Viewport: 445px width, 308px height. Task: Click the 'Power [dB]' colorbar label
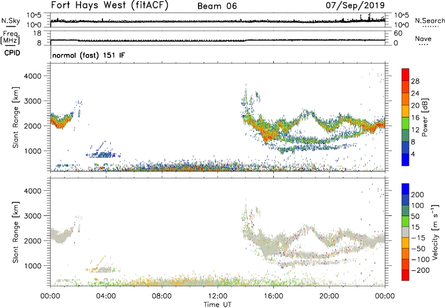coord(425,117)
